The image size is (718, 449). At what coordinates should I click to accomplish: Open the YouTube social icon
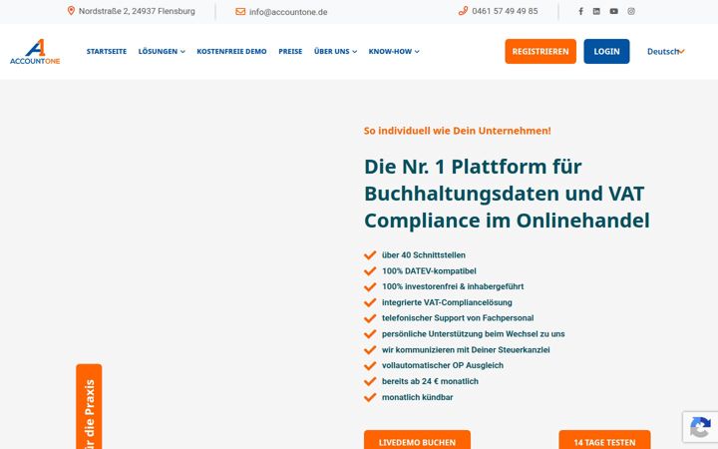(x=613, y=11)
